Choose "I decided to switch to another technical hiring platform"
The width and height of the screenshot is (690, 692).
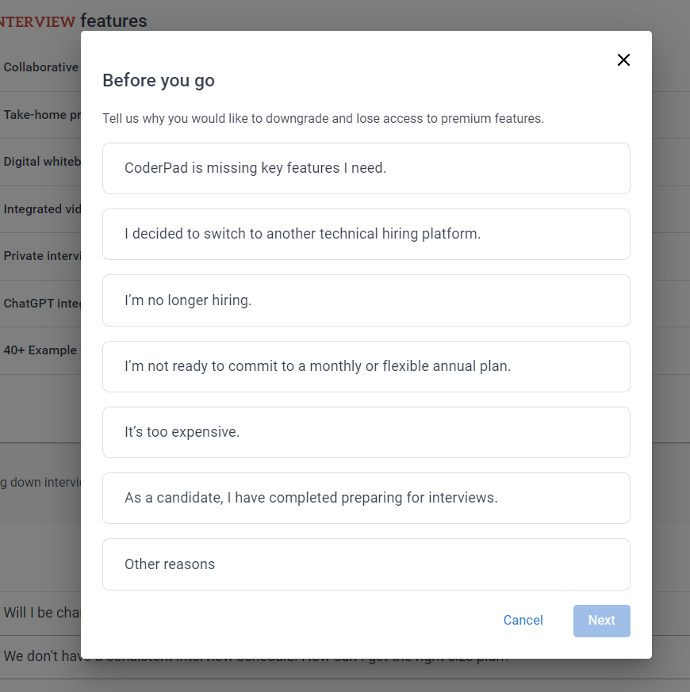pyautogui.click(x=366, y=234)
